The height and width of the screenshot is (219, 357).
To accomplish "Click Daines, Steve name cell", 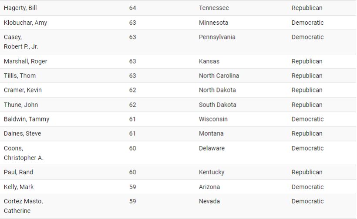I will click(22, 134).
